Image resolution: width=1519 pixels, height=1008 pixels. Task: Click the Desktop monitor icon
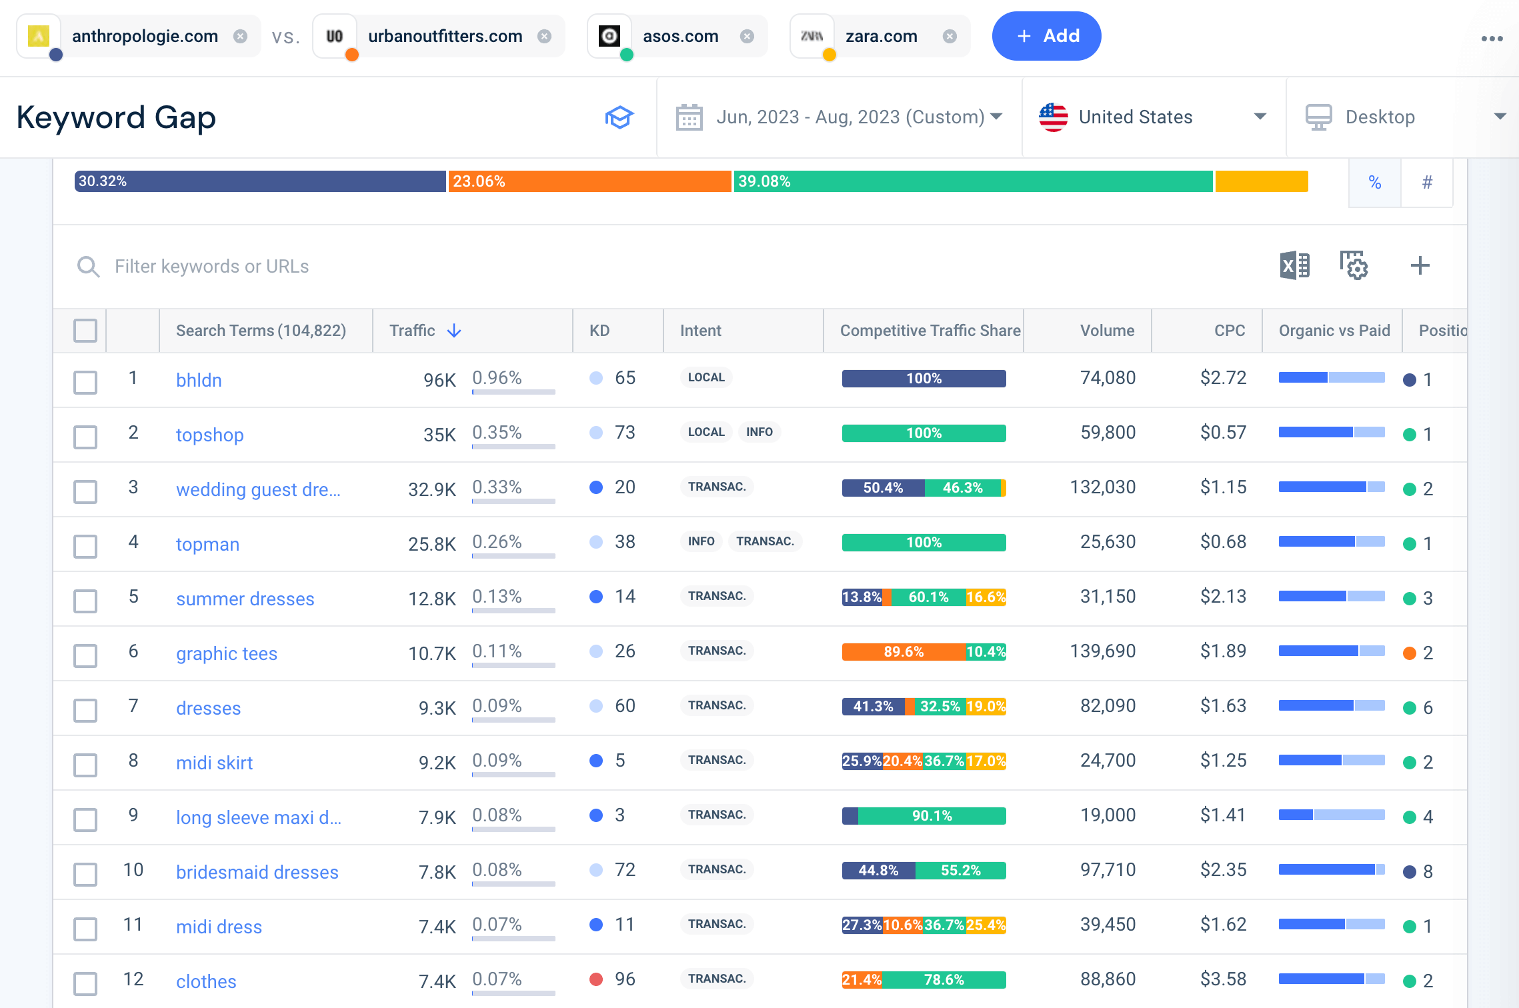(x=1319, y=117)
